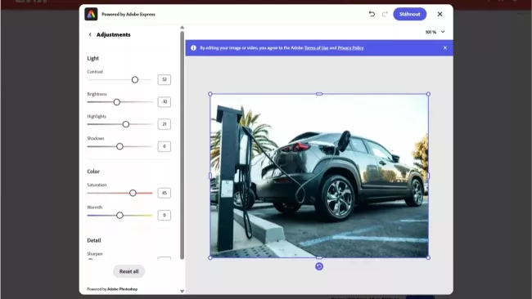Click the Adjustments panel title

(x=113, y=34)
